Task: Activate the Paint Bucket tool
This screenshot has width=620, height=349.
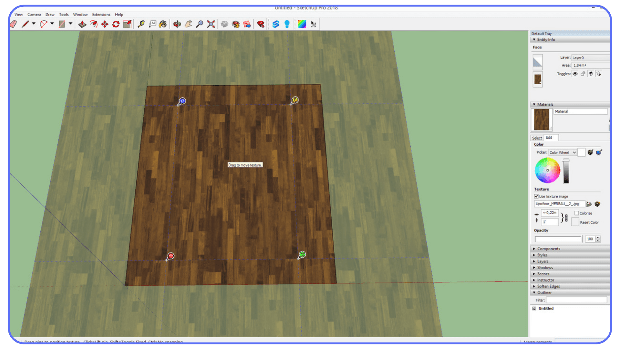Action: pyautogui.click(x=162, y=24)
